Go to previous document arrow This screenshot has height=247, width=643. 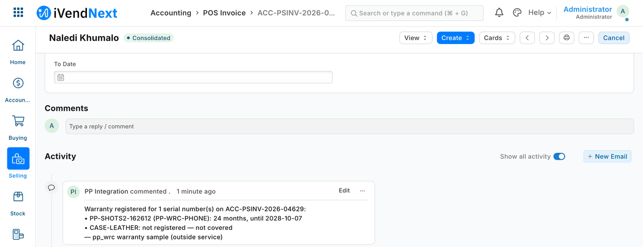pyautogui.click(x=527, y=38)
